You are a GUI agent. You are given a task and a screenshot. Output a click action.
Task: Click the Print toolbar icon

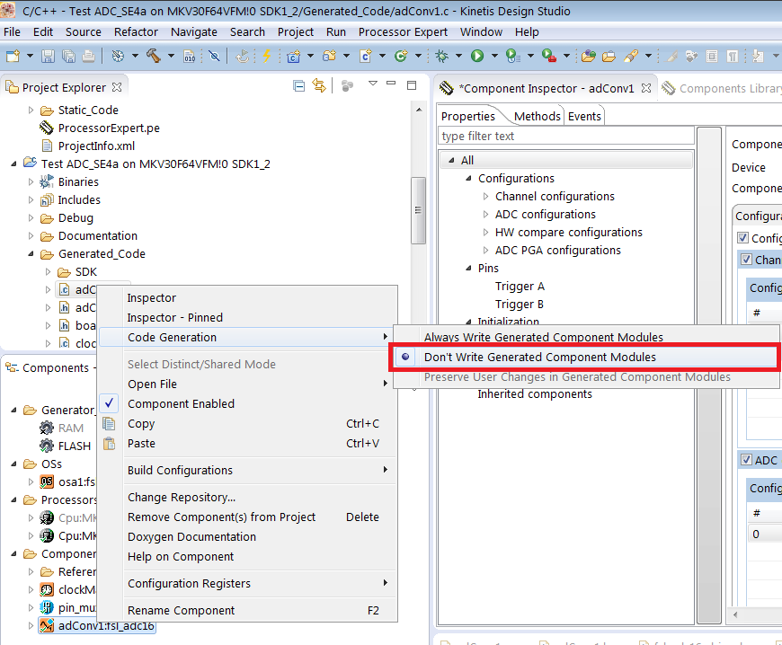click(89, 56)
